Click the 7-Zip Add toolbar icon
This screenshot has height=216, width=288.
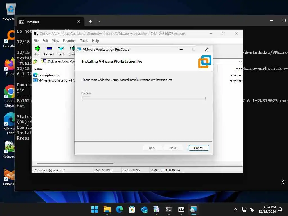[x=37, y=48]
